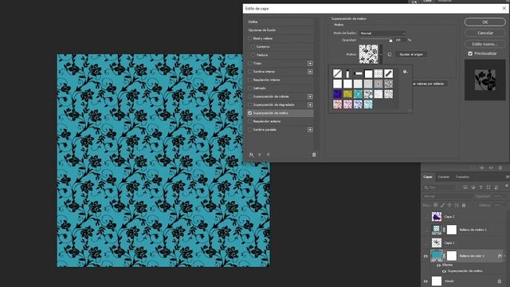Open the Capas panel flyout menu icon
The width and height of the screenshot is (510, 287).
pyautogui.click(x=508, y=177)
